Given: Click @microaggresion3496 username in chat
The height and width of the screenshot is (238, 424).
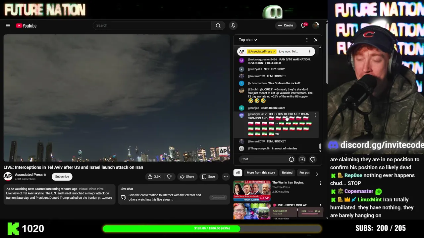Looking at the screenshot, I should tap(262, 59).
